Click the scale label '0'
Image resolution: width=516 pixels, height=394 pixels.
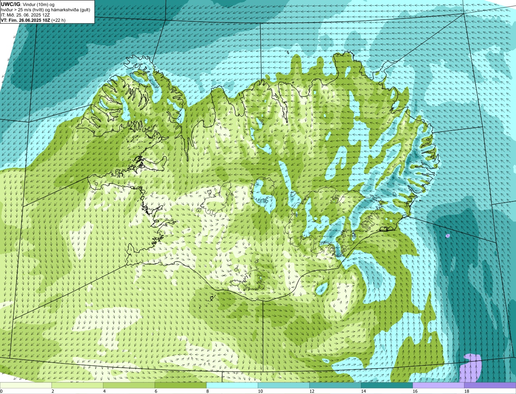pos(1,391)
